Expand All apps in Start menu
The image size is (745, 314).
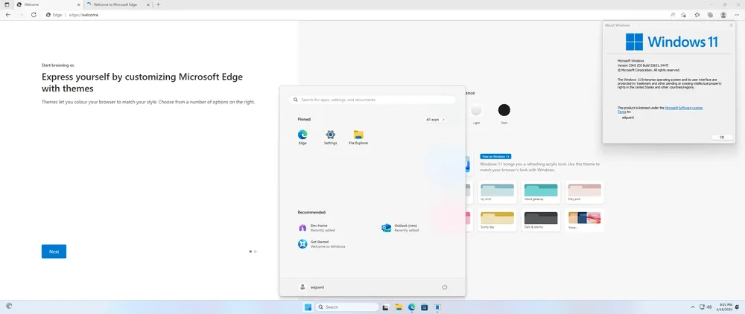point(435,120)
